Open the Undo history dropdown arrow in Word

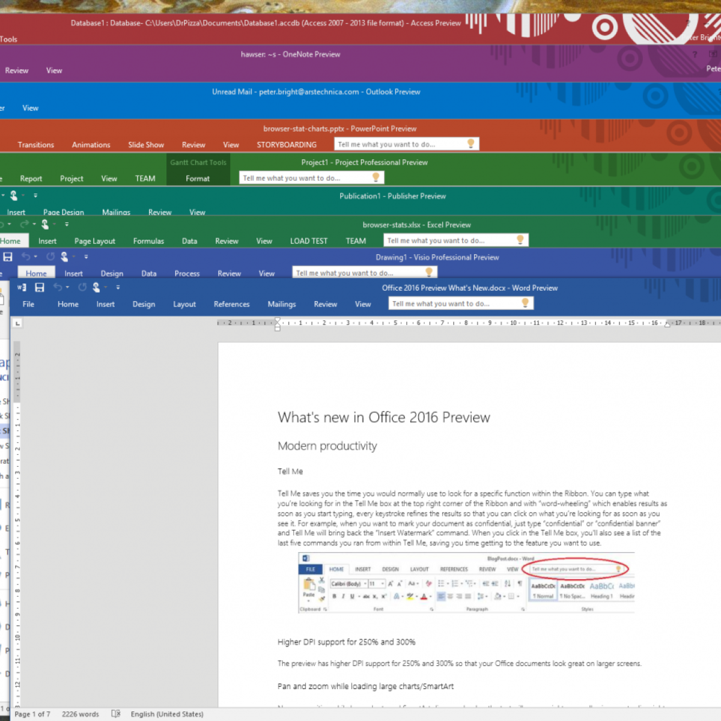click(x=68, y=288)
